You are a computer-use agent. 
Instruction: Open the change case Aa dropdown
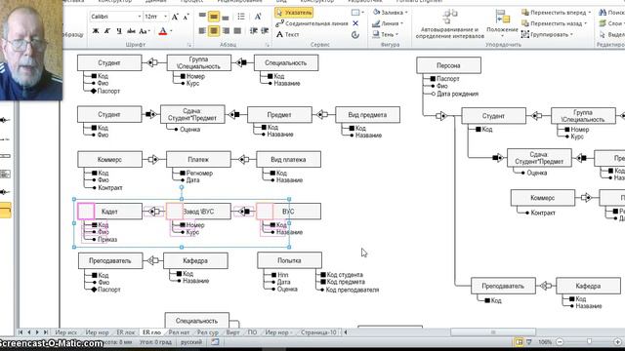(x=145, y=31)
